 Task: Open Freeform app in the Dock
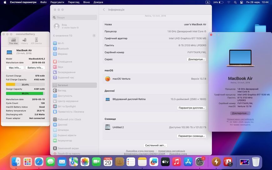154,162
